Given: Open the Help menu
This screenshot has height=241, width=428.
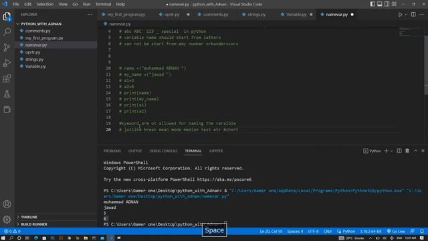Looking at the screenshot, I should tap(120, 4).
